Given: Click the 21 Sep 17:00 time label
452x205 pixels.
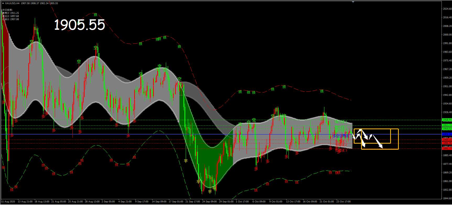Looking at the screenshot, I should point(193,202).
